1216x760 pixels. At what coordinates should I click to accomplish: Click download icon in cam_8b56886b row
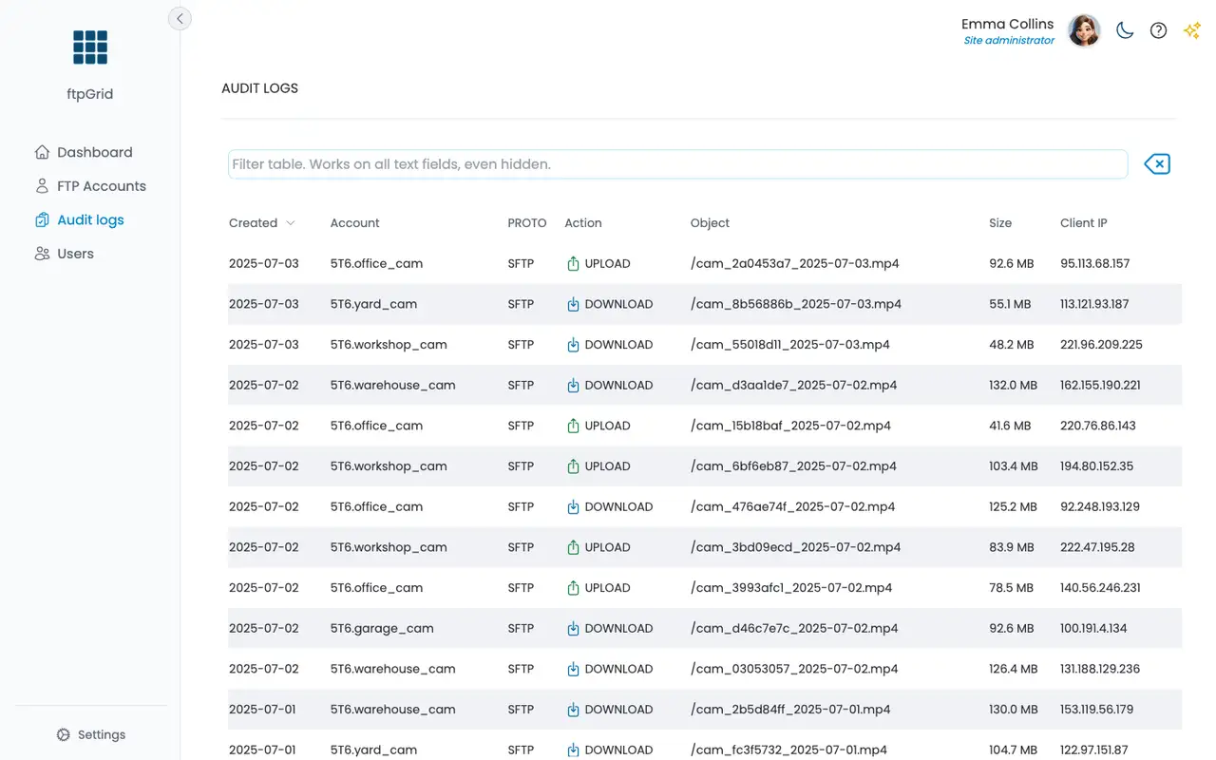(x=573, y=304)
